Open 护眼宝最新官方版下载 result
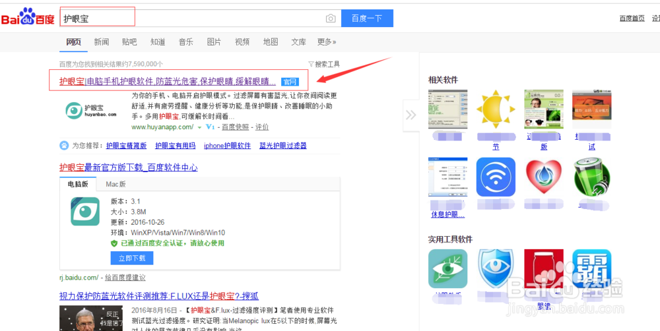660x331 pixels. [129, 167]
